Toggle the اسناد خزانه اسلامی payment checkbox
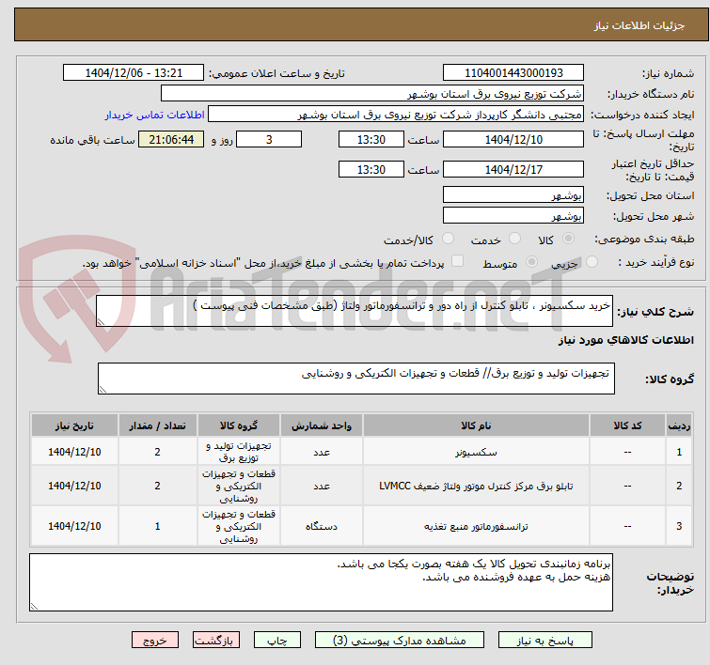Image resolution: width=710 pixels, height=665 pixels. pyautogui.click(x=458, y=260)
